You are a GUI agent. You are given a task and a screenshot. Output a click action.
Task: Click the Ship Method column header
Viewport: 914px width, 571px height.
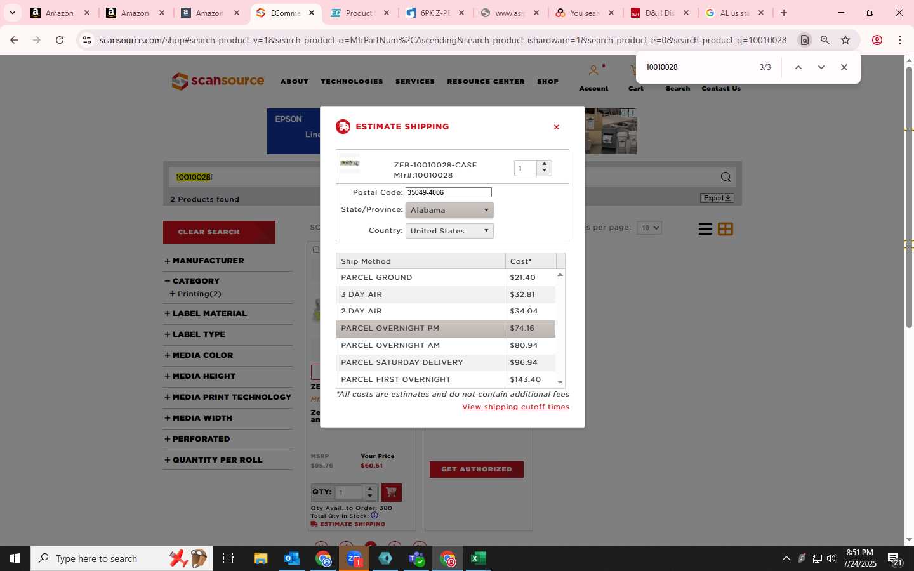click(x=421, y=261)
